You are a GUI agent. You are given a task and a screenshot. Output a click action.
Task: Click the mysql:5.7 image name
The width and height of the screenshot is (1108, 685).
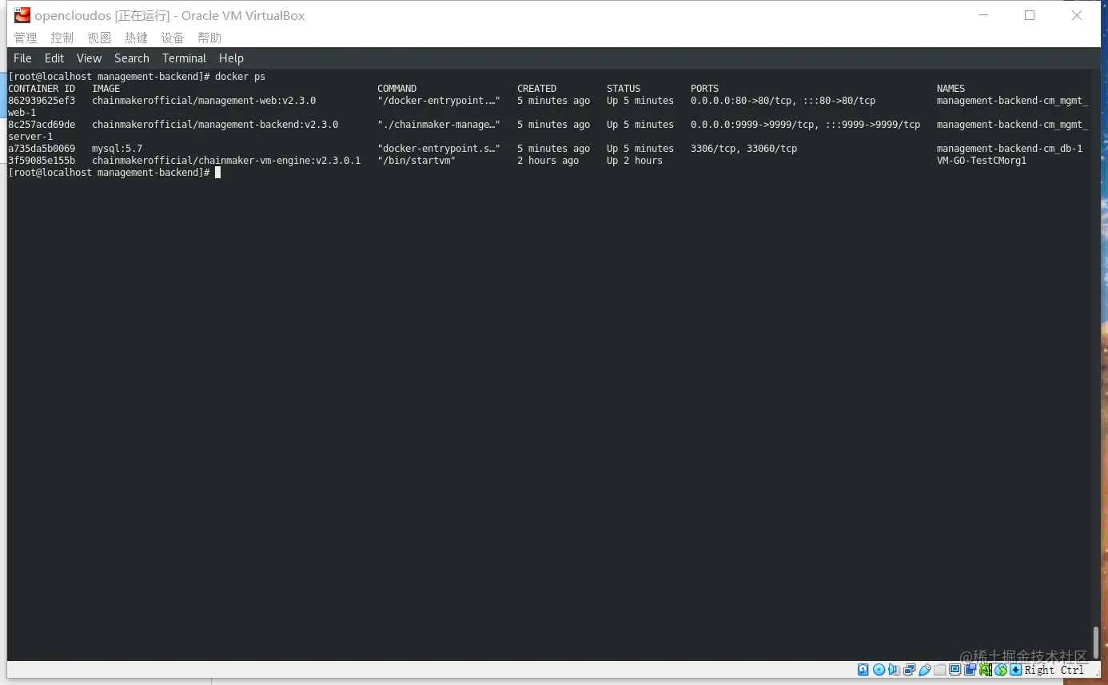pyautogui.click(x=117, y=149)
